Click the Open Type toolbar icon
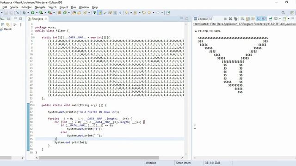296x166 pixels. 74,13
